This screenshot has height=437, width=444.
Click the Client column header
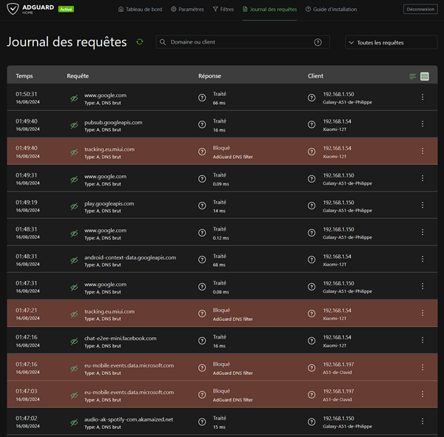coord(315,76)
